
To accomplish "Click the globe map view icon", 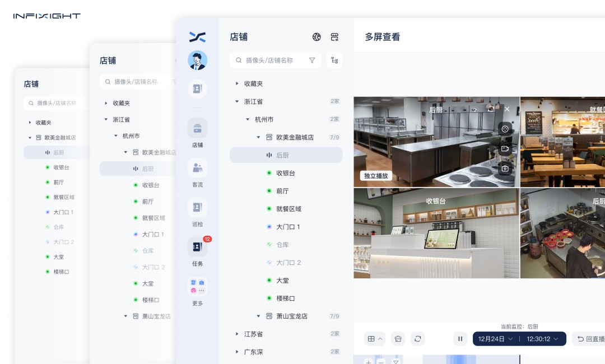I will click(x=317, y=37).
